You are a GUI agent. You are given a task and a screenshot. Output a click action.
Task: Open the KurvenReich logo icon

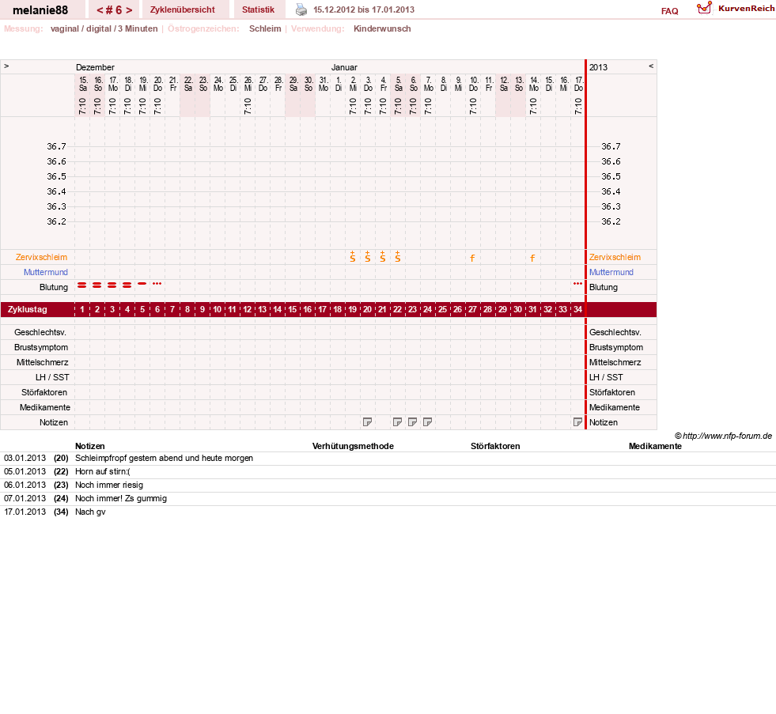tap(704, 8)
